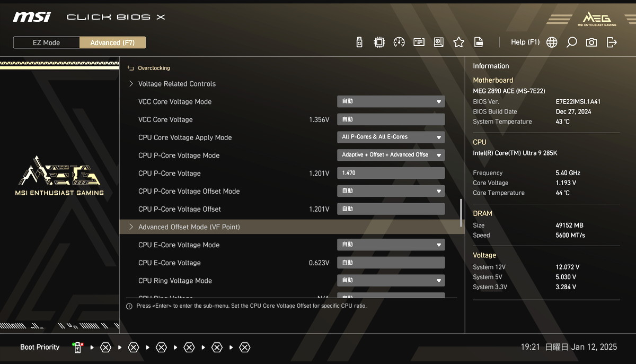Image resolution: width=636 pixels, height=364 pixels.
Task: Click the 3.284 V System 3.3V value
Action: pyautogui.click(x=566, y=288)
